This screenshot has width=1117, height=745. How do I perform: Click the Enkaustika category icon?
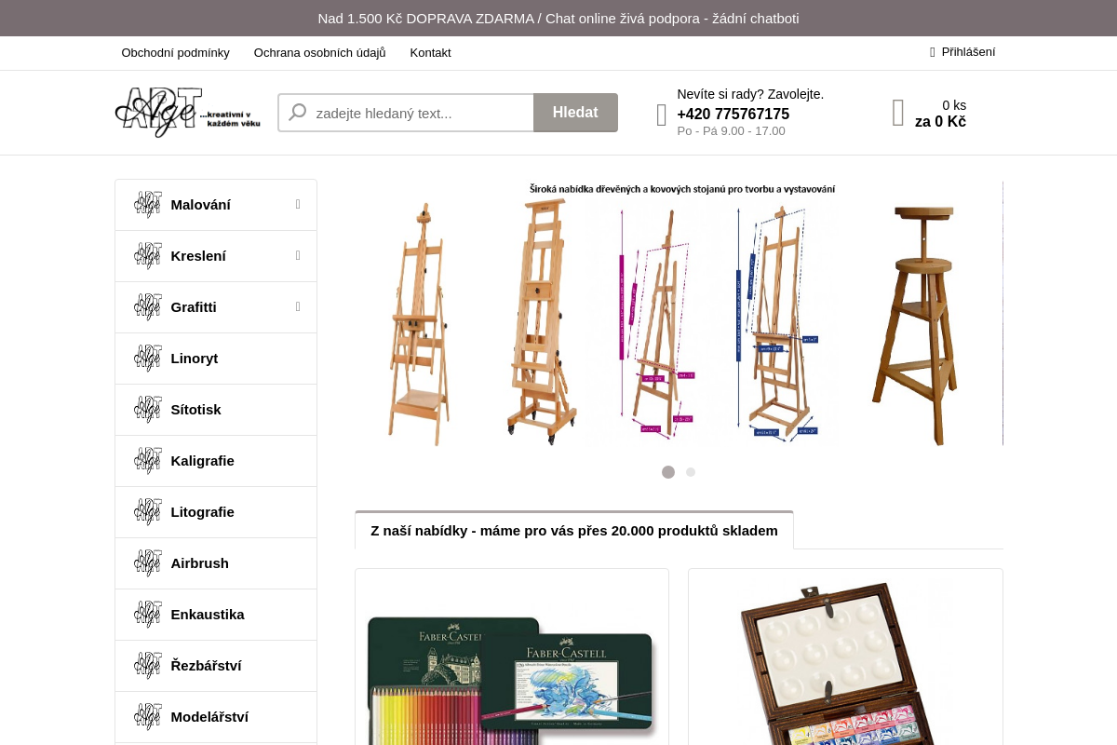148,615
